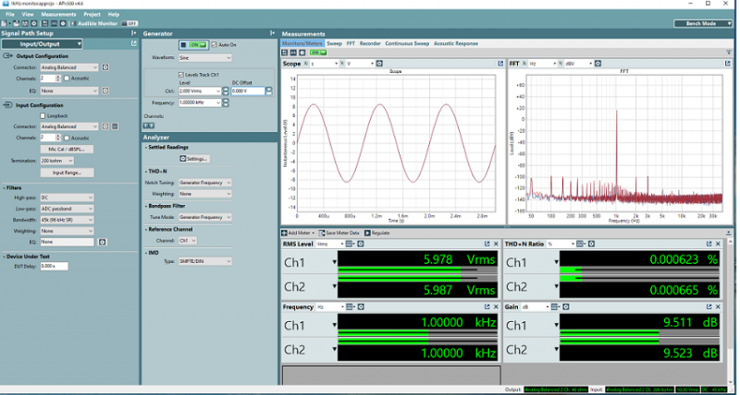Switch to the Acoustic Response tab
This screenshot has height=395, width=740.
[x=456, y=43]
